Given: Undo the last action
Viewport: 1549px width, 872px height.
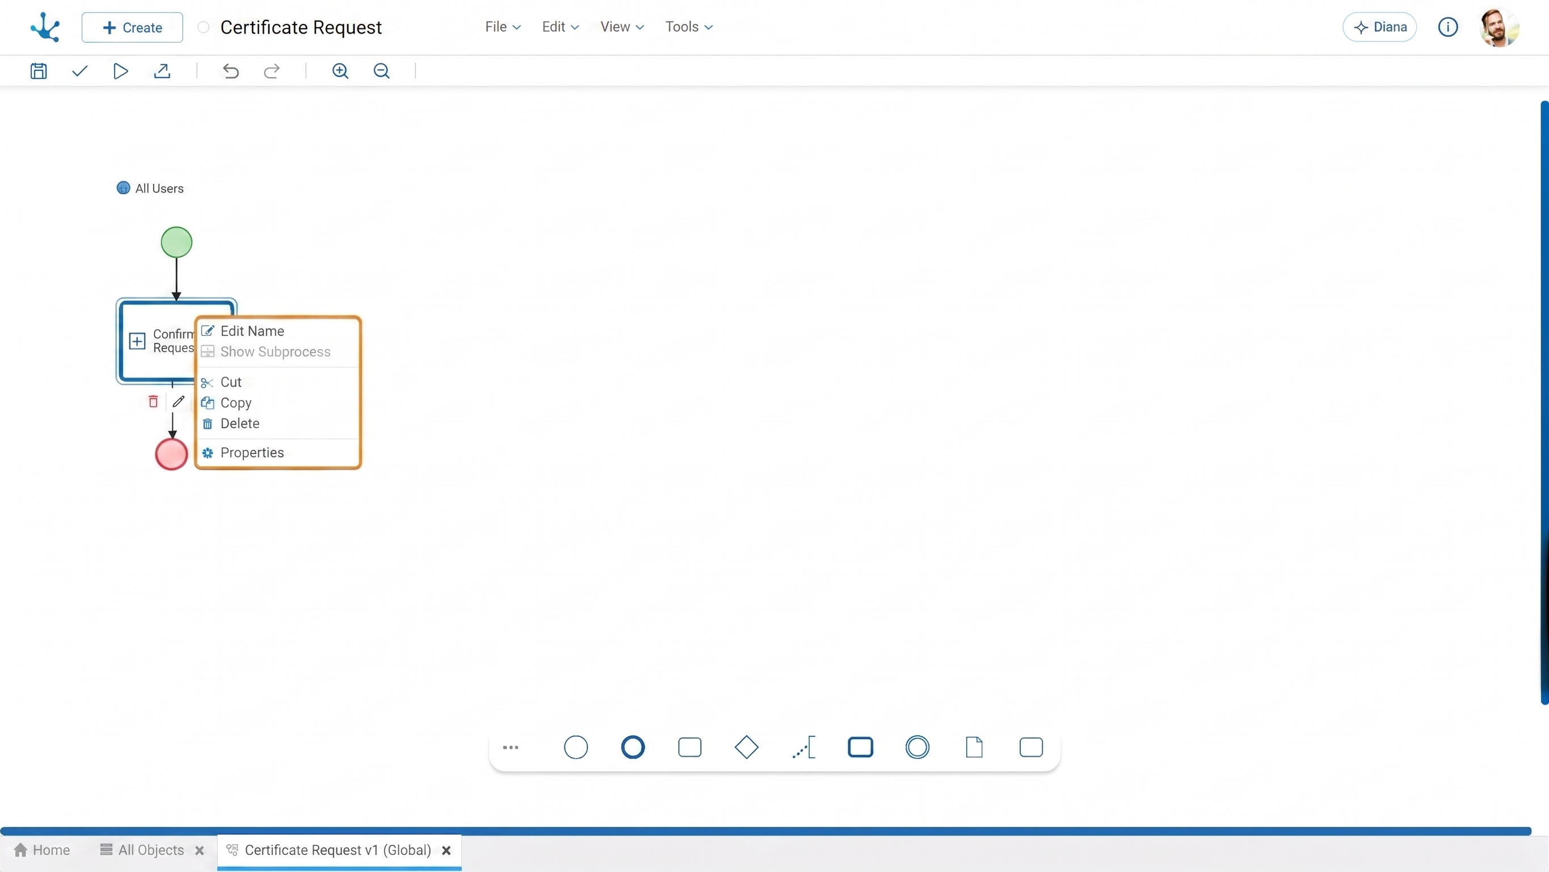Looking at the screenshot, I should (231, 71).
